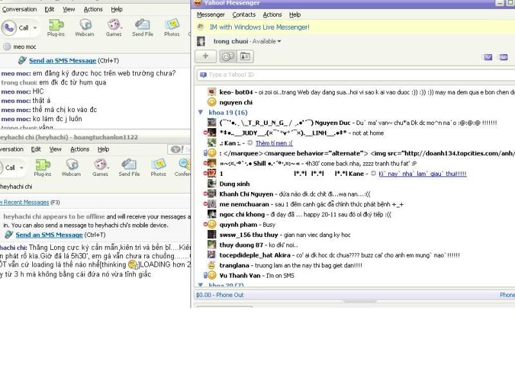This screenshot has width=515, height=371.
Task: Open Messenger menu in Yahoo! Messenger
Action: [211, 14]
